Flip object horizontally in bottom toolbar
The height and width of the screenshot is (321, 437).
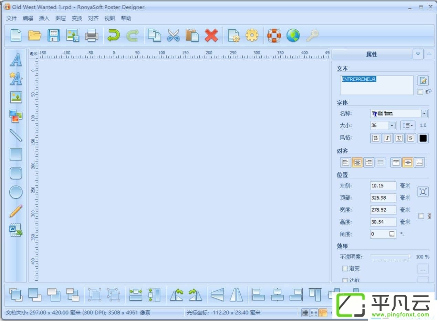pos(236,294)
